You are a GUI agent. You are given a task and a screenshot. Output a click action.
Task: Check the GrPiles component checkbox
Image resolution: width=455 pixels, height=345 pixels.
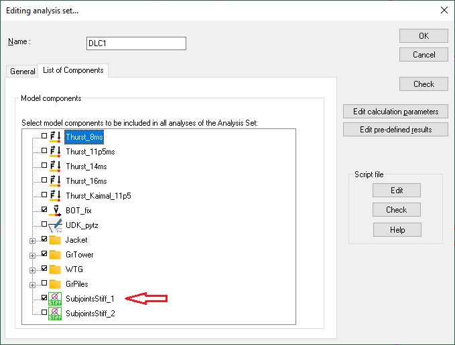click(44, 283)
